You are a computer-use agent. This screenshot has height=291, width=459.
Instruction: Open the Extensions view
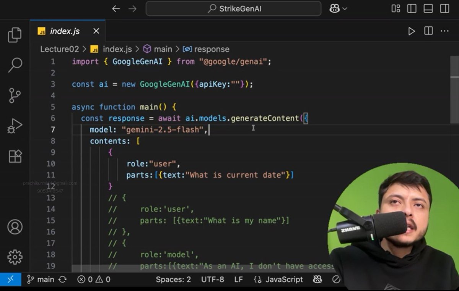[15, 156]
